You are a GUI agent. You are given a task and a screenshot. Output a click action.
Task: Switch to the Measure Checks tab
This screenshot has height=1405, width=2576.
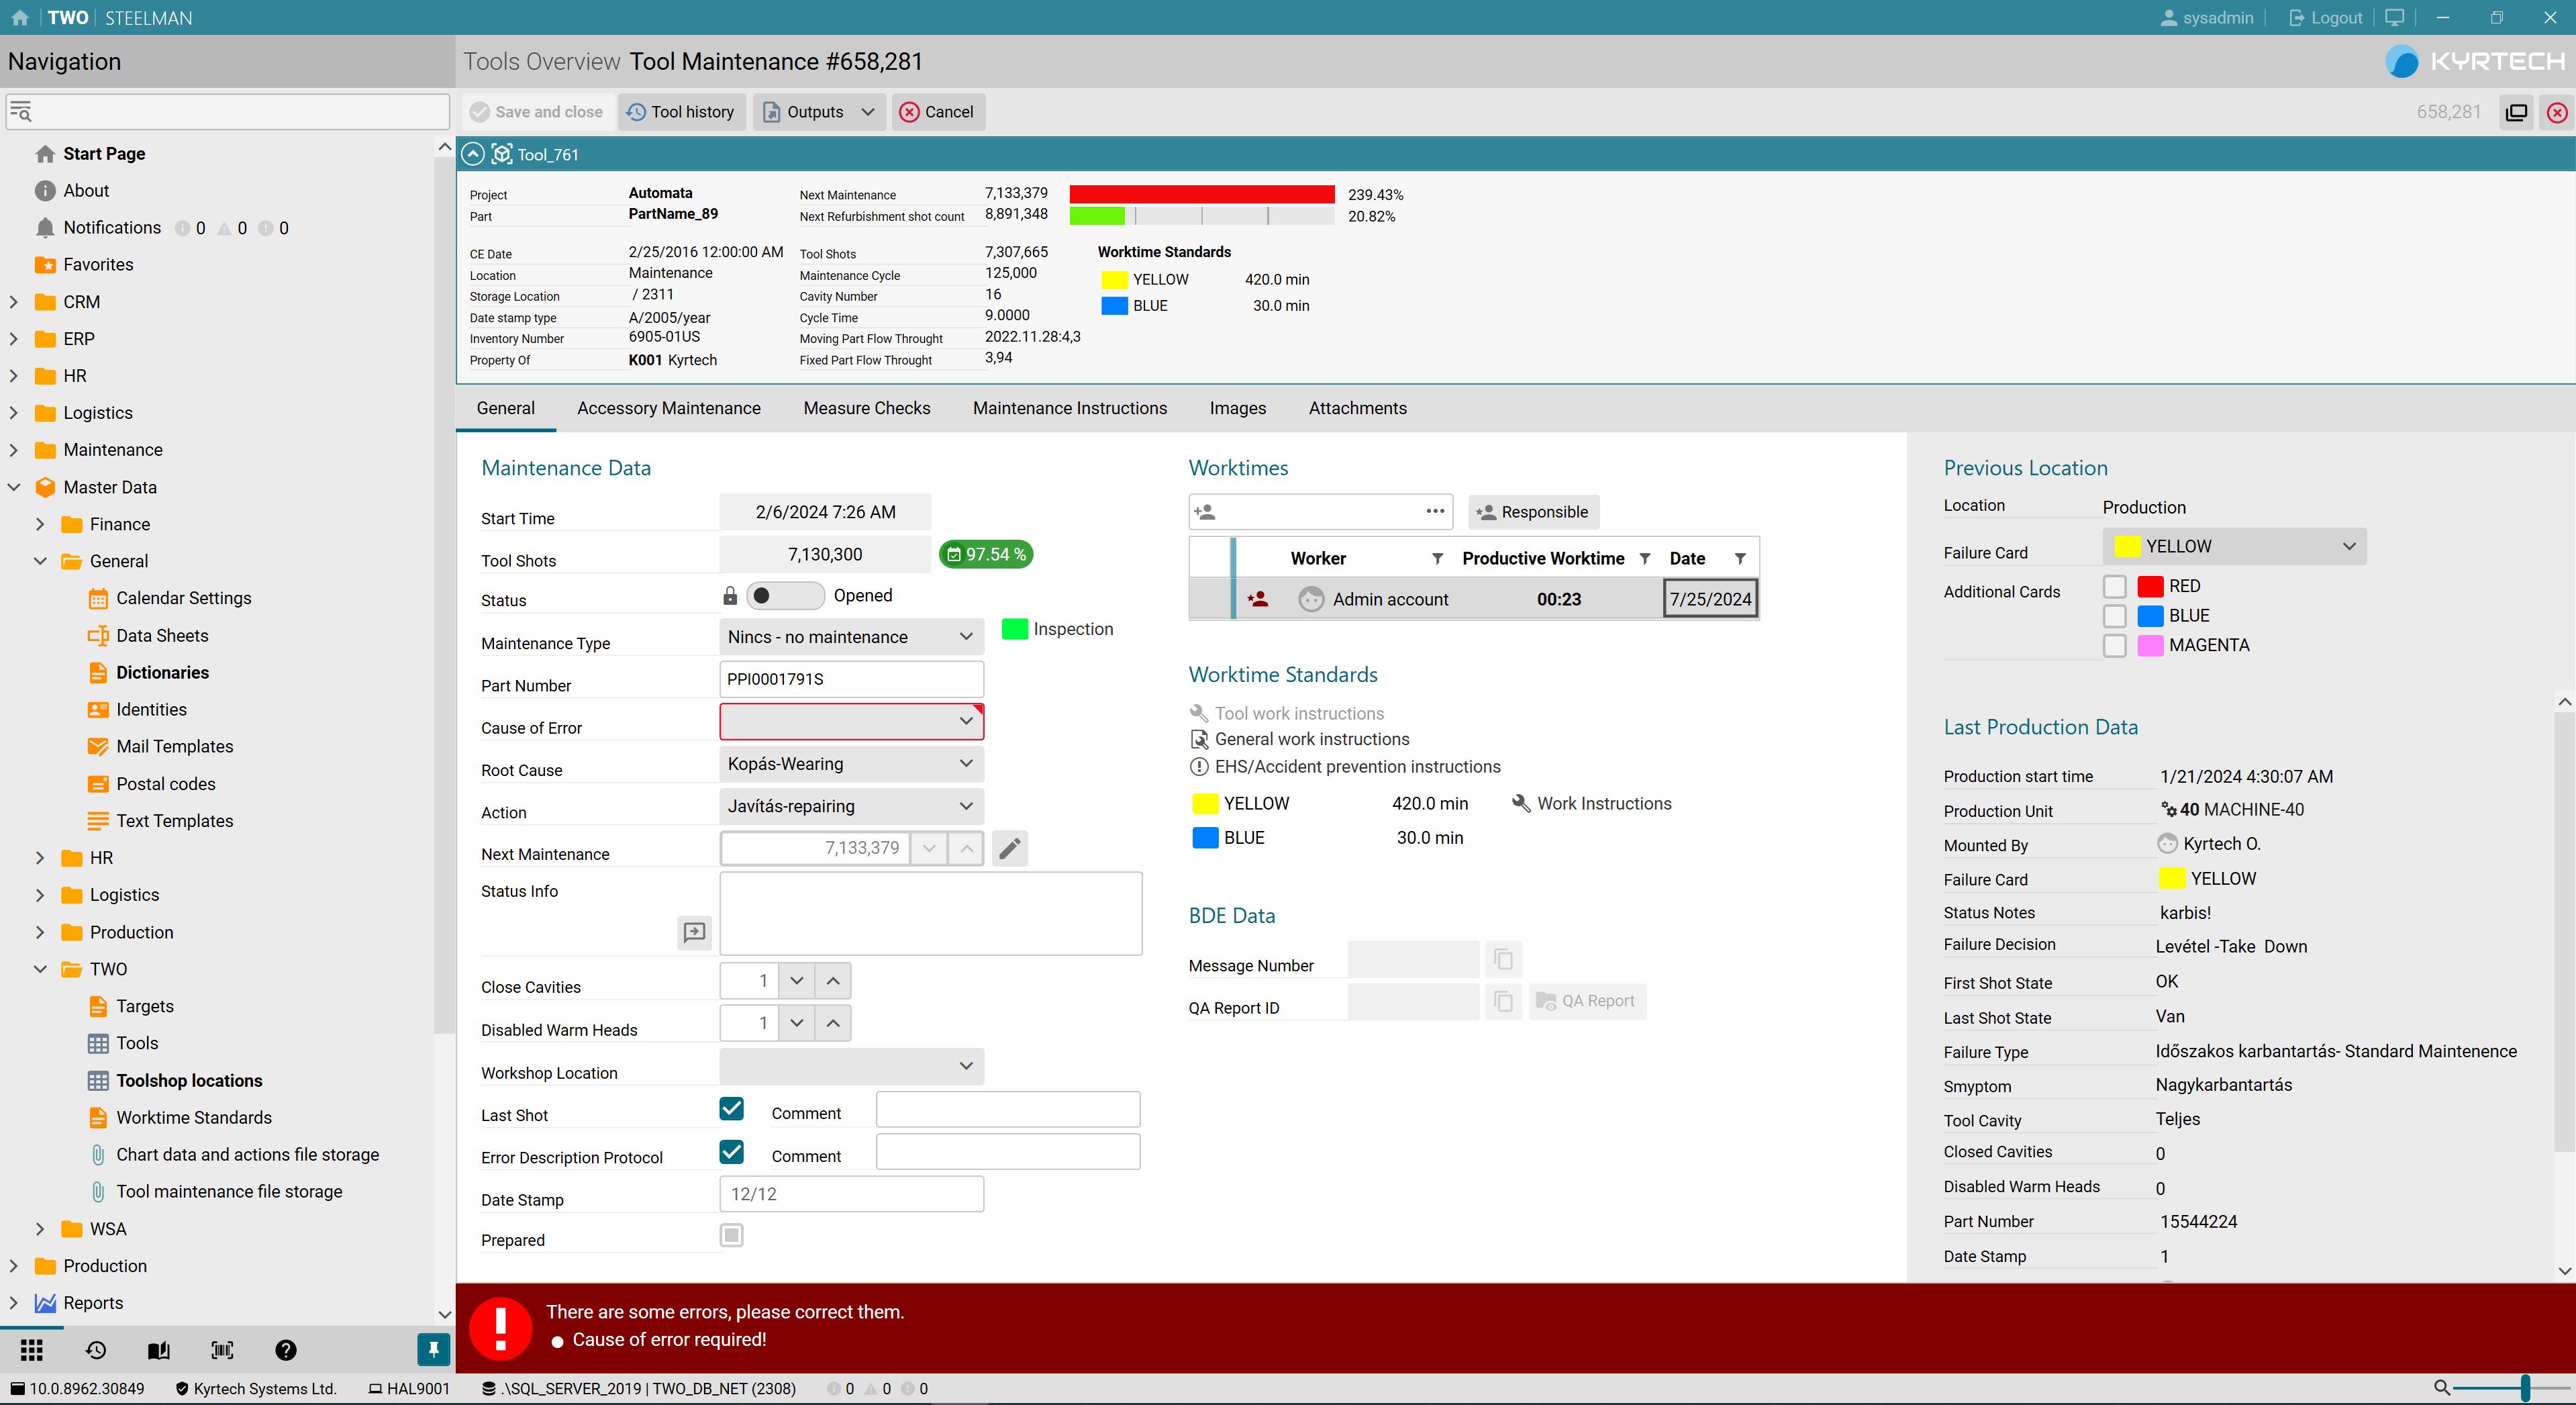pos(866,408)
